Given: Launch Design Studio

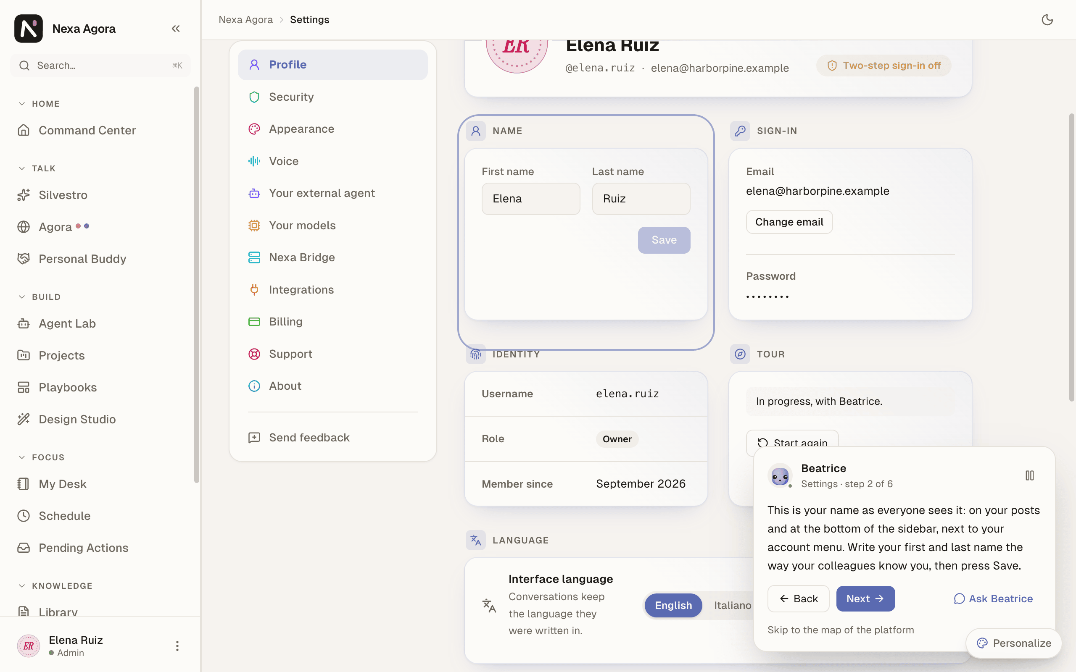Looking at the screenshot, I should pos(100,419).
